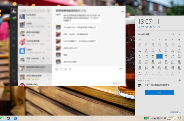The image size is (184, 121).
Task: Open the first conversation in the chat list
Action: [35, 16]
